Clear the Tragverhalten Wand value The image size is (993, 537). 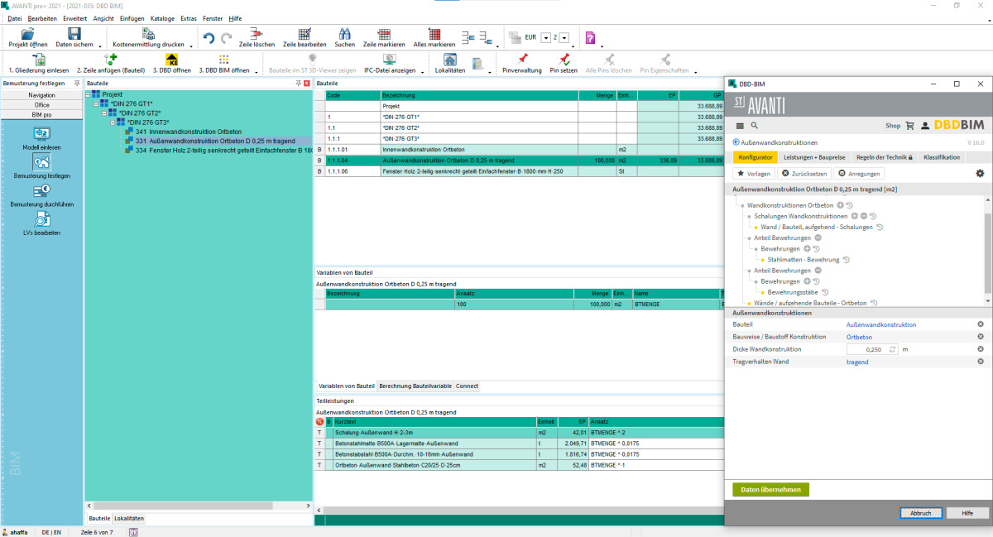click(981, 362)
